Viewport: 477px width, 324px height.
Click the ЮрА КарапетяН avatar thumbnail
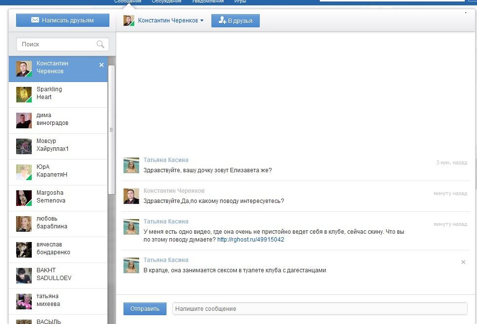pos(24,172)
